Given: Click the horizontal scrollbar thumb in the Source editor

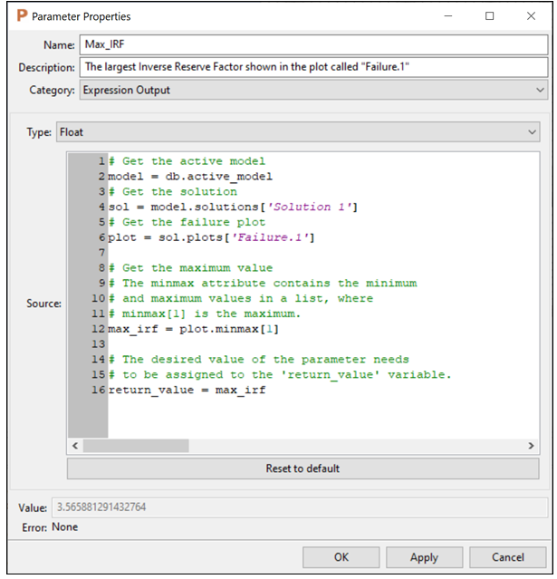Looking at the screenshot, I should pyautogui.click(x=136, y=446).
